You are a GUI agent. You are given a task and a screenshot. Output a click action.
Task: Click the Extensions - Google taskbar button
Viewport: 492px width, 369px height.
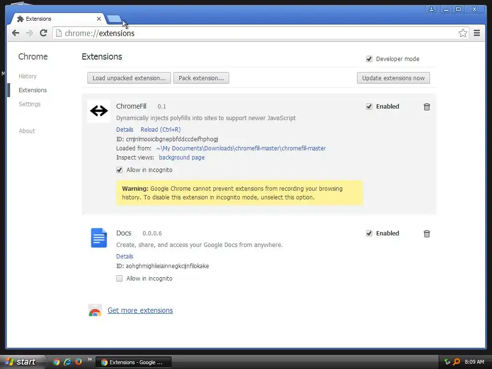134,362
